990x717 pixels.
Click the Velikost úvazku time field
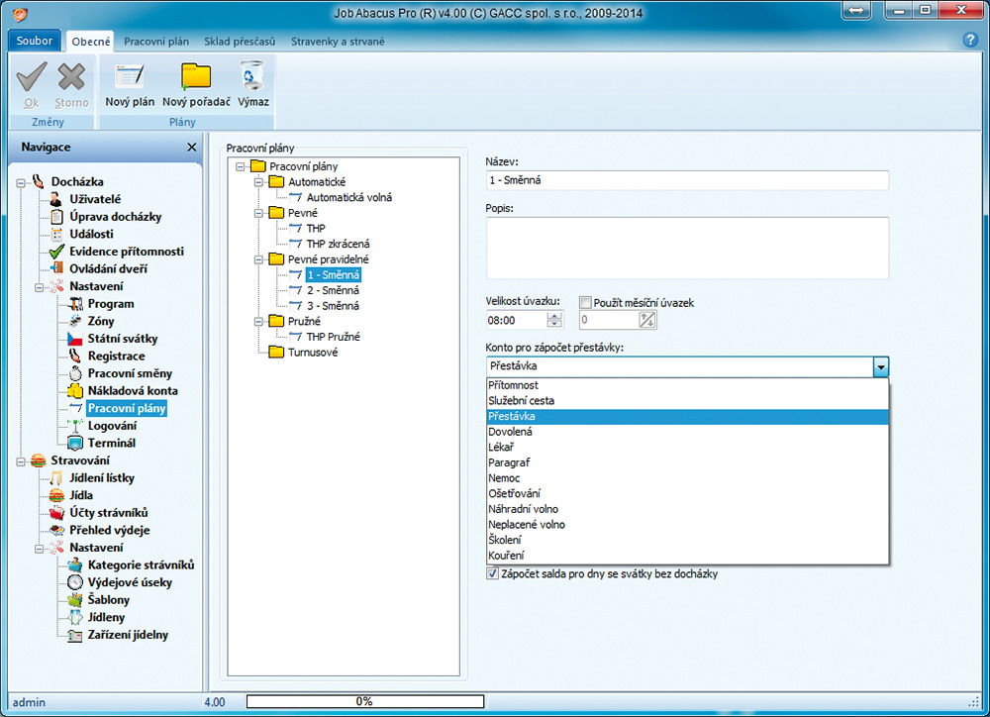(x=516, y=320)
